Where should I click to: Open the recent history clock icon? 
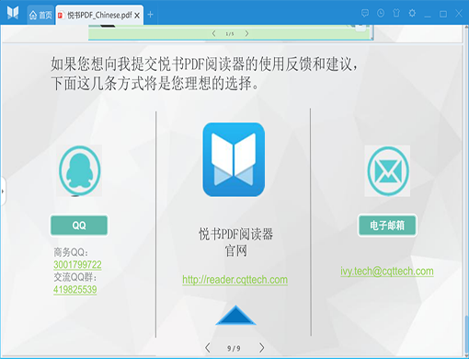pos(381,13)
